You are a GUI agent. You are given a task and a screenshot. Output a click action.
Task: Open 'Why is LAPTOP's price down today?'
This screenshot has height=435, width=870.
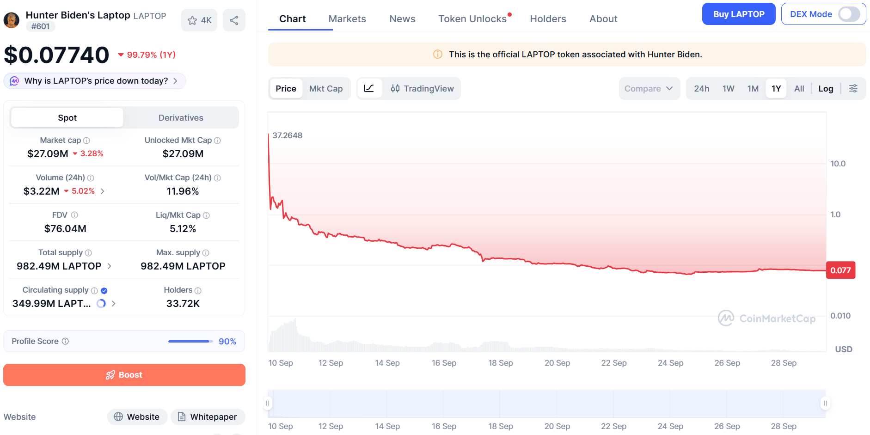coord(95,81)
